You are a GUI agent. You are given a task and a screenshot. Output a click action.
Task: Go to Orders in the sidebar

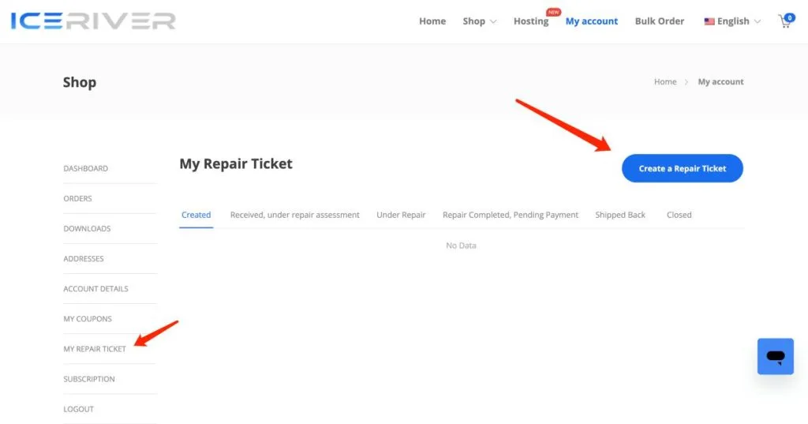pos(77,198)
